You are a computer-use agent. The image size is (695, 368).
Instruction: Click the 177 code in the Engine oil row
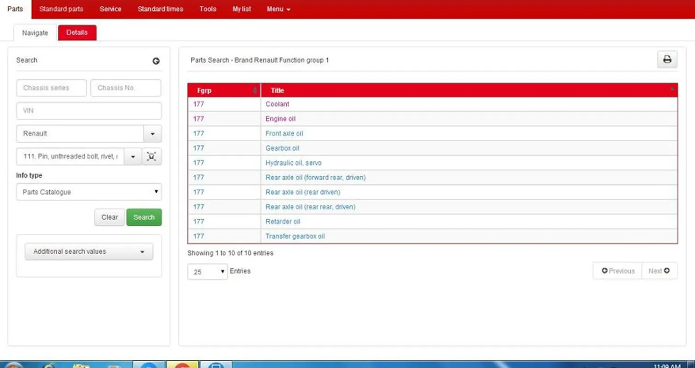point(199,119)
